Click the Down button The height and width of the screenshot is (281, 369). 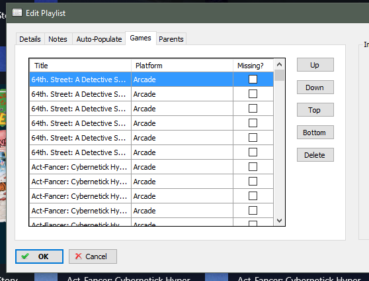click(x=315, y=87)
